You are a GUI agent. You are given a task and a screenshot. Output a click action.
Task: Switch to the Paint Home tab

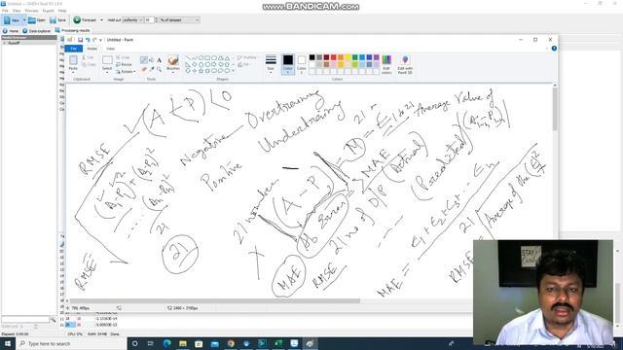(92, 49)
